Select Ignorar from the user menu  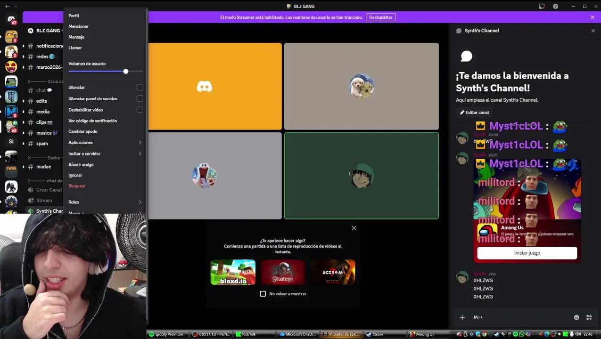point(105,175)
